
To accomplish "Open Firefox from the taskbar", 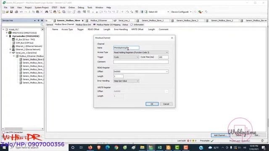I will pyautogui.click(x=90, y=147).
